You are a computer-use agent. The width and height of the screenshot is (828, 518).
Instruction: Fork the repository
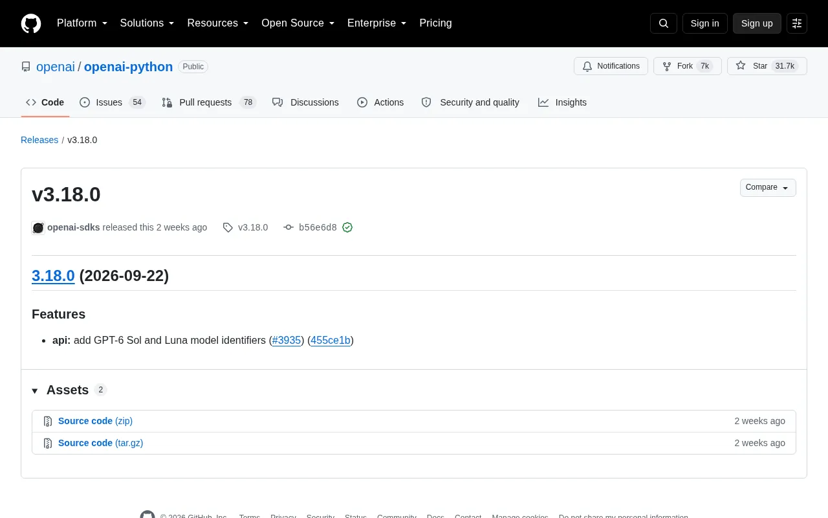[687, 66]
